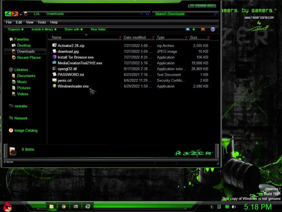
Task: Select Install Tor Browser.exe icon
Action: [x=54, y=57]
